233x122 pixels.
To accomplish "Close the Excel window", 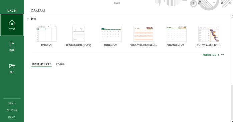I will pyautogui.click(x=230, y=3).
